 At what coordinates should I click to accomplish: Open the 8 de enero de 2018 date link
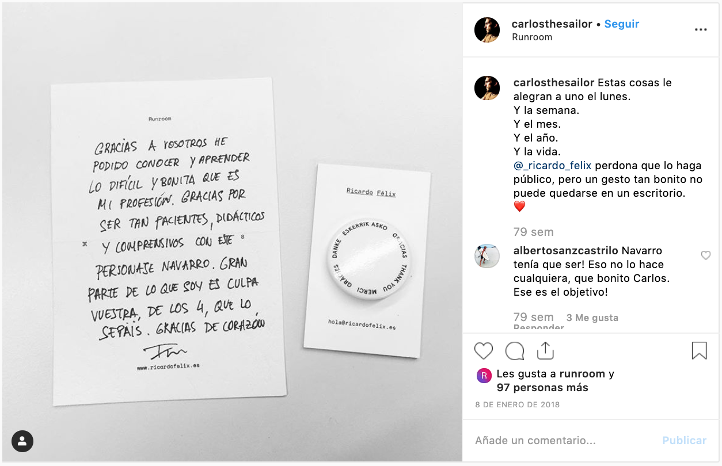[517, 404]
